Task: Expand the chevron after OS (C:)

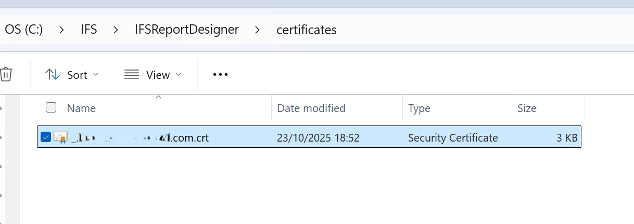Action: (x=62, y=30)
